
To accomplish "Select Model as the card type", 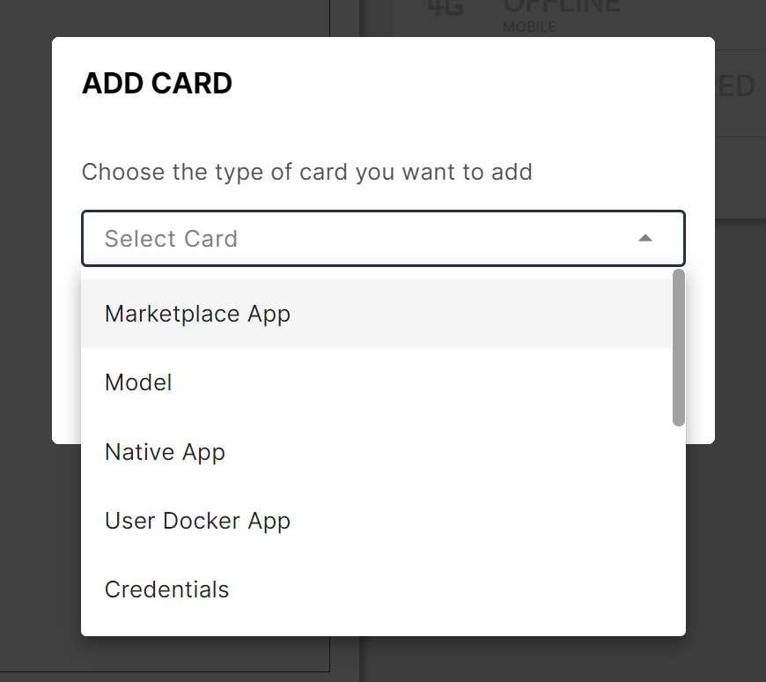I will 138,382.
